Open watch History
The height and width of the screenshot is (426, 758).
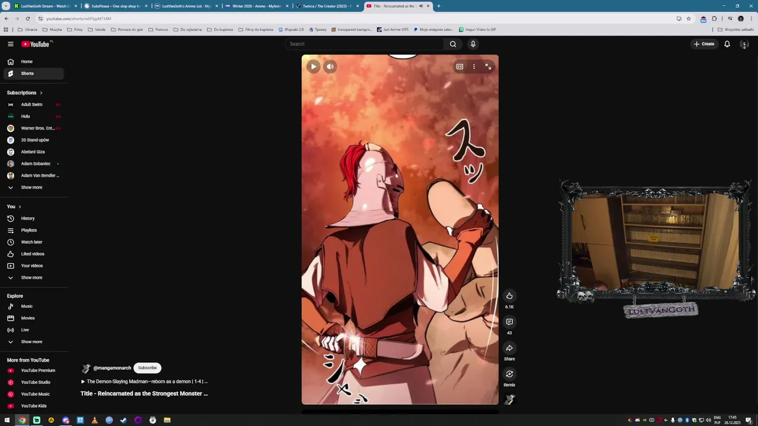34,218
